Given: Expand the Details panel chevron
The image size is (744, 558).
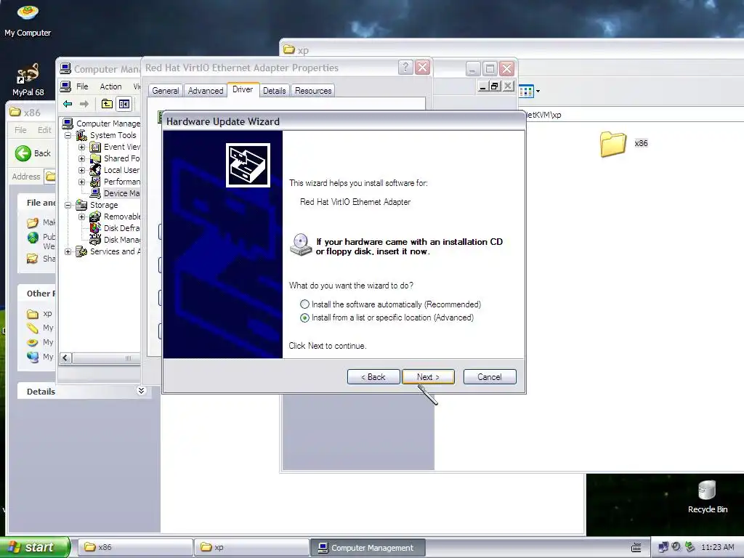Looking at the screenshot, I should pyautogui.click(x=141, y=390).
